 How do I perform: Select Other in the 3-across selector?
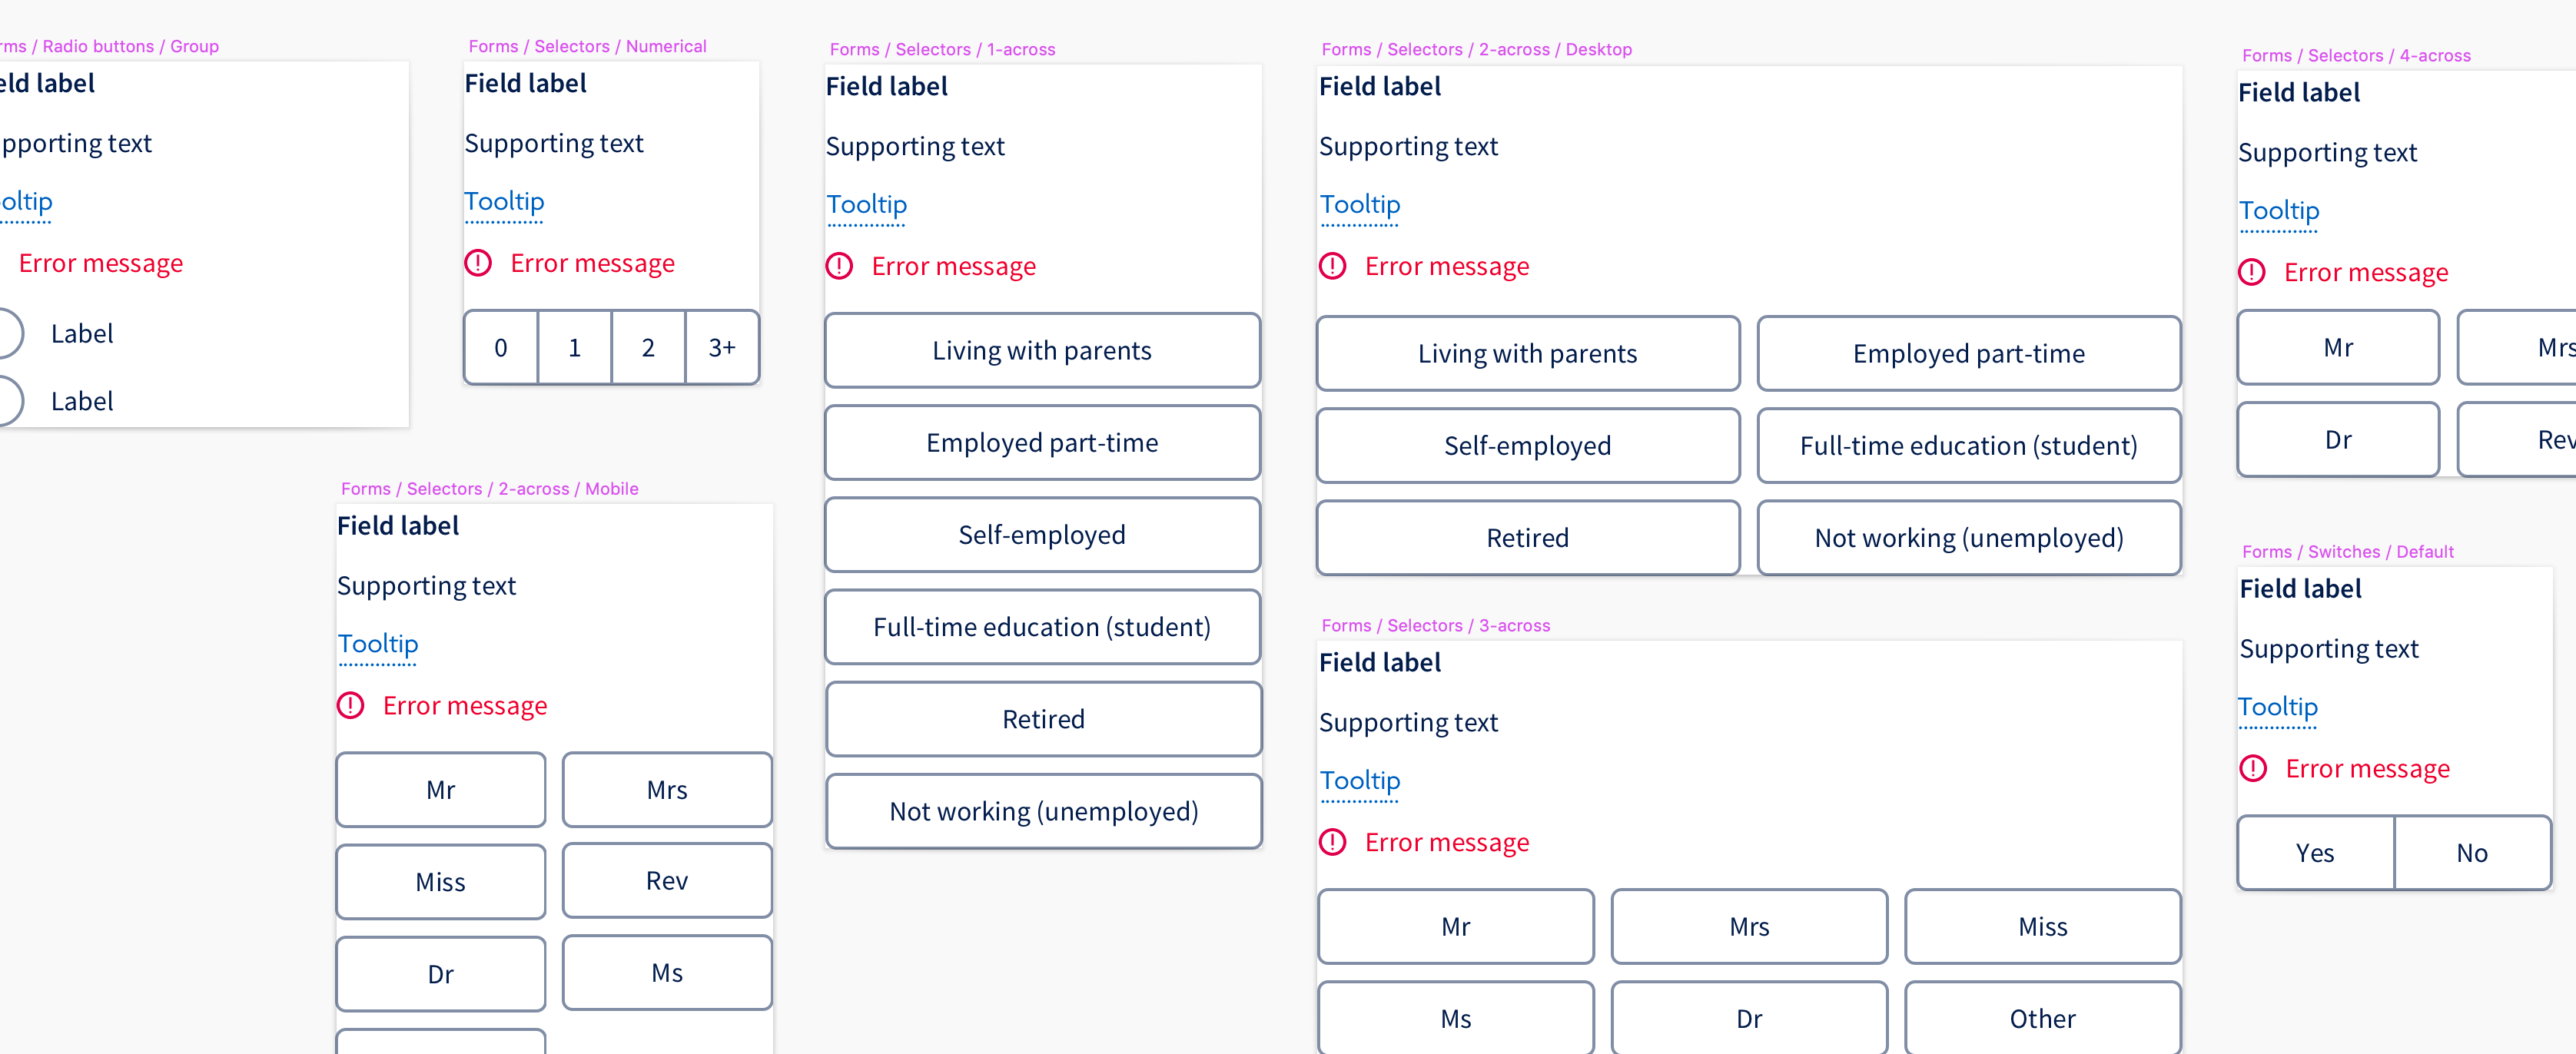point(2042,1018)
